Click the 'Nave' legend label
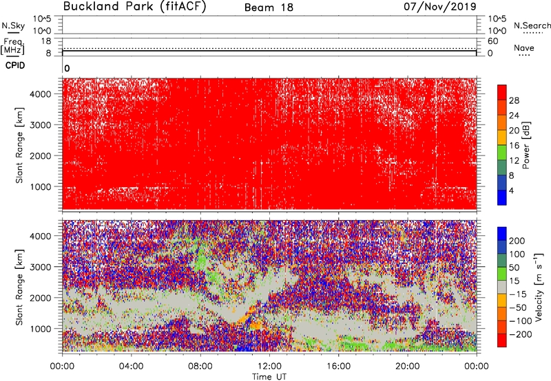Screen dimensions: 551x381 pyautogui.click(x=523, y=47)
